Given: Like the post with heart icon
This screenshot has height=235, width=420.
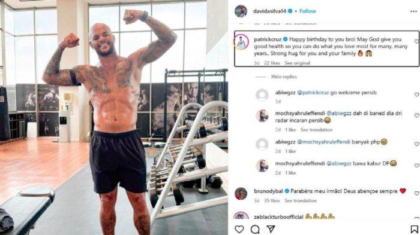Looking at the screenshot, I should point(239,229).
